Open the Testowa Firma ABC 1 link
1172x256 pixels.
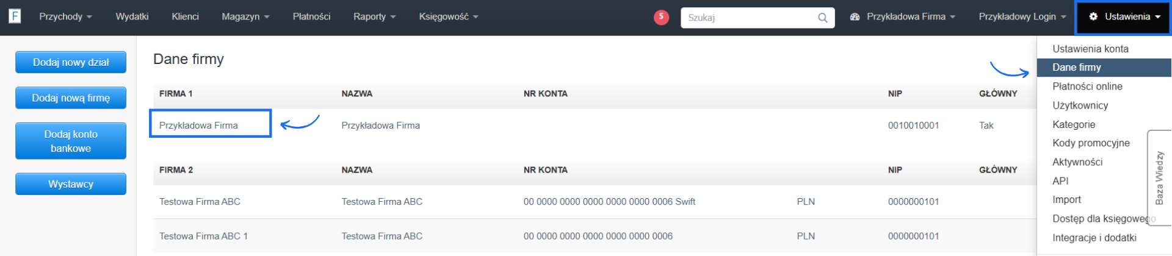point(203,236)
